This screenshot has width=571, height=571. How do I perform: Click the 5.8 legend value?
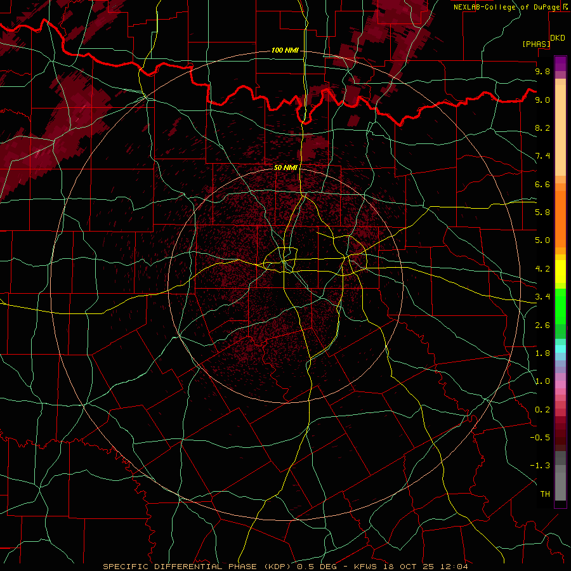[x=542, y=213]
